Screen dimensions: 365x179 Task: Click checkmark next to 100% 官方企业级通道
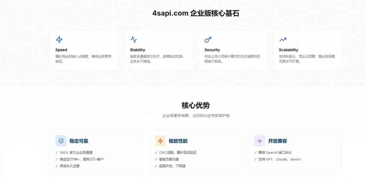57,153
